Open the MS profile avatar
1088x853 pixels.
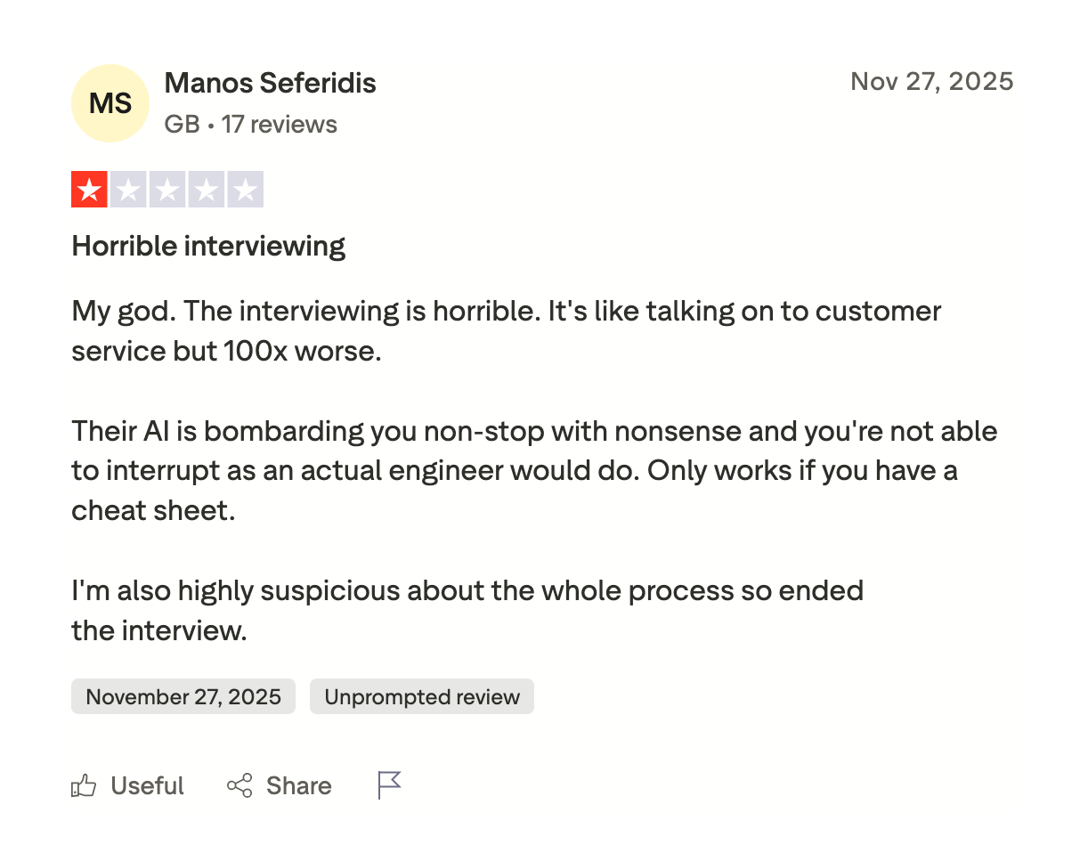pyautogui.click(x=110, y=103)
